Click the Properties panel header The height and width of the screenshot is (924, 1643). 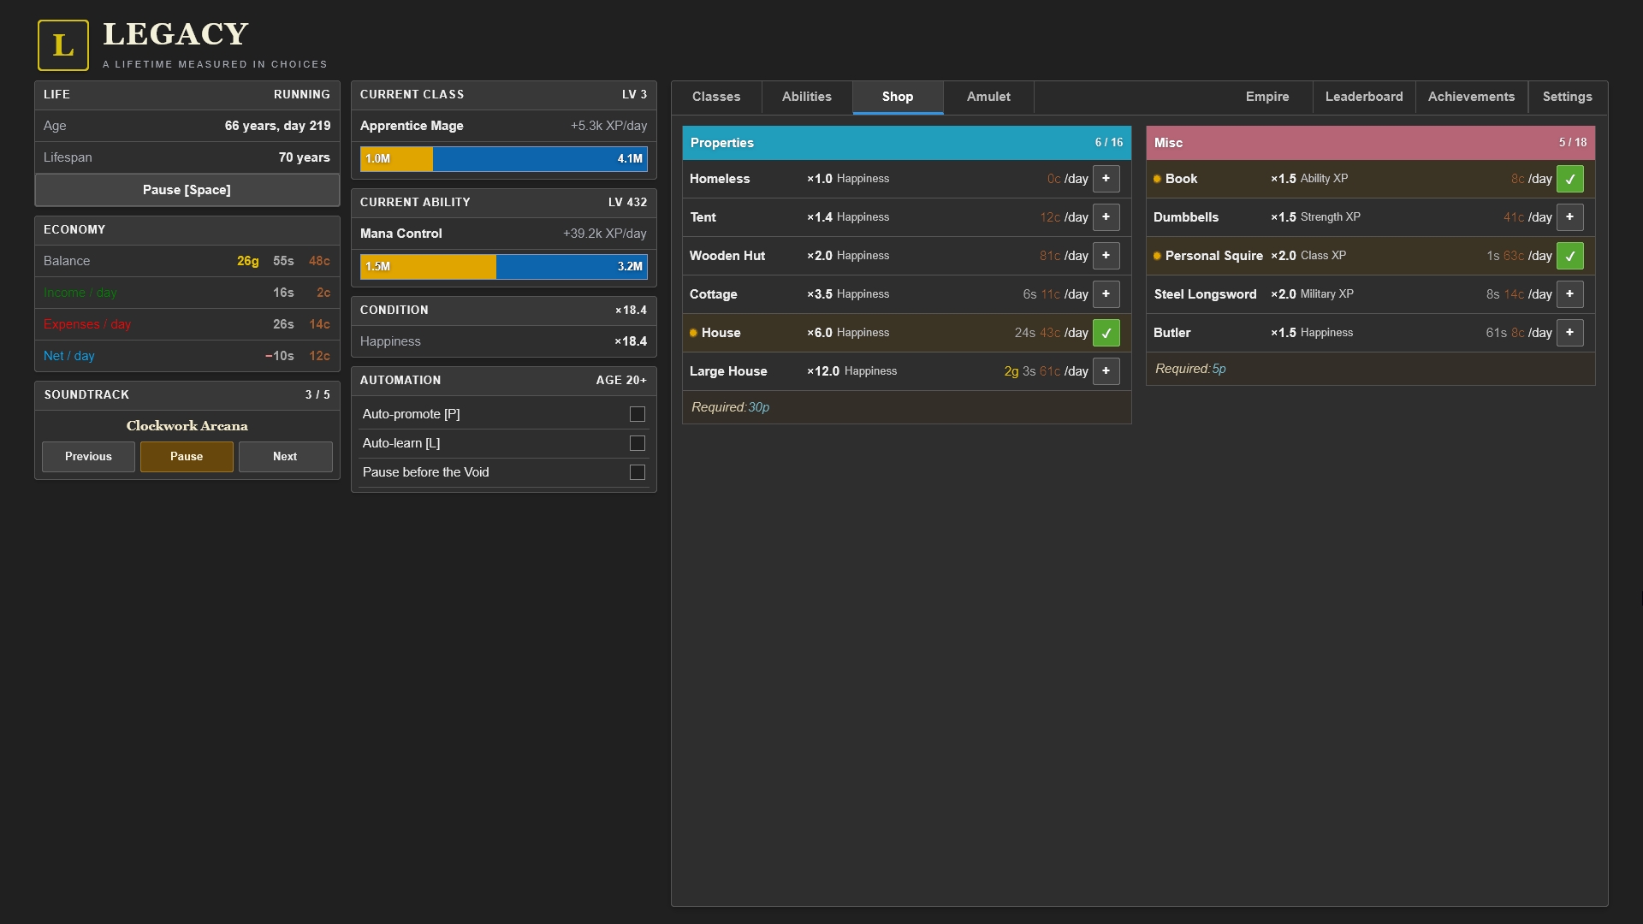point(906,143)
